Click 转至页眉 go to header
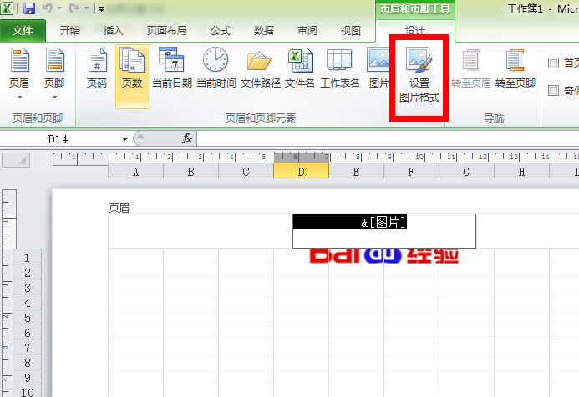The height and width of the screenshot is (397, 579). coord(471,68)
